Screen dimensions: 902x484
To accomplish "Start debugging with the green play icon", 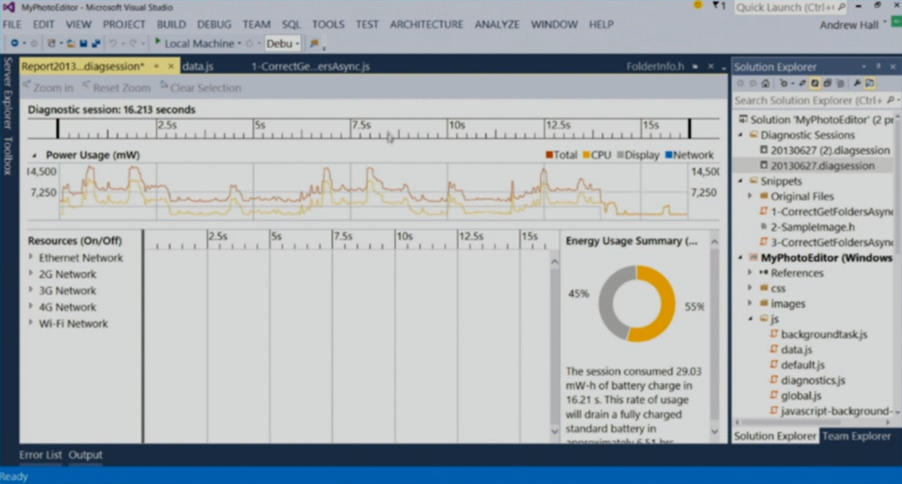I will pyautogui.click(x=158, y=42).
